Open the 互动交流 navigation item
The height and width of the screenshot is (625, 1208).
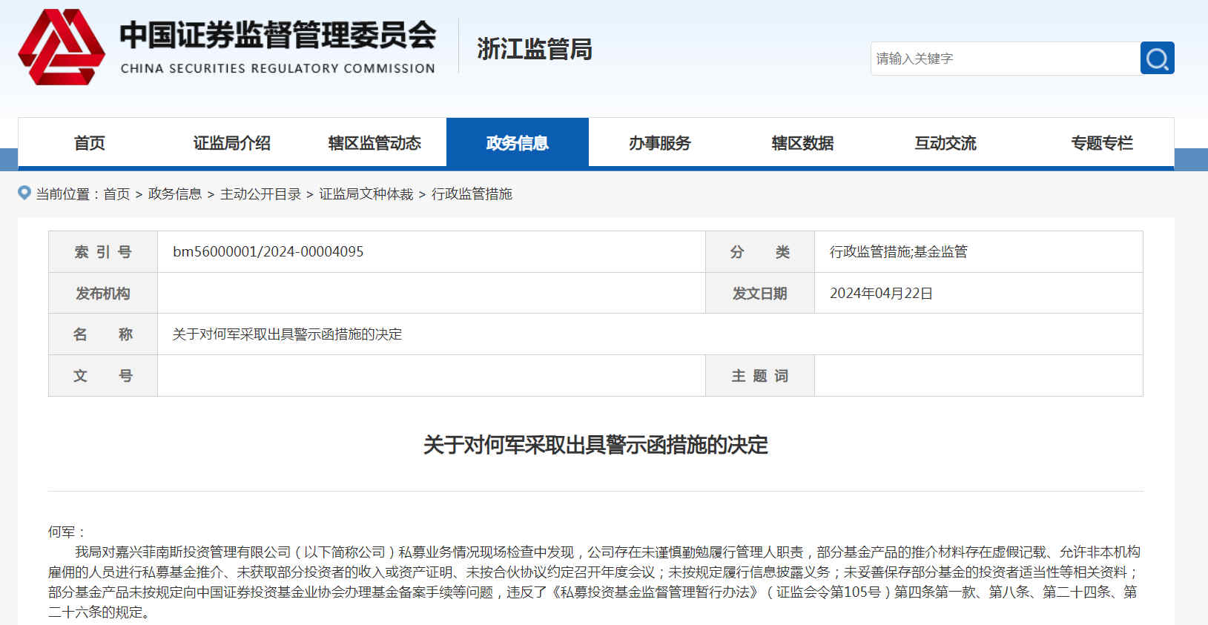click(x=945, y=143)
